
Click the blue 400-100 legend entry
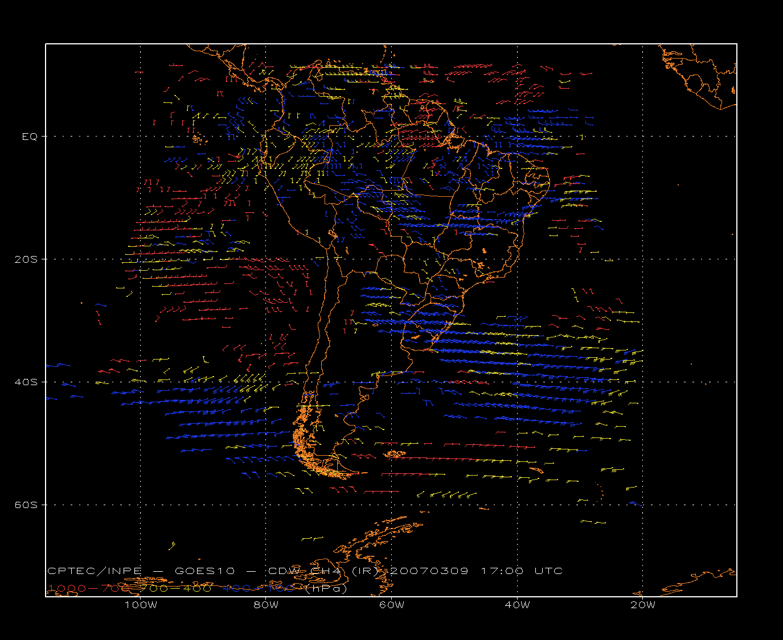[259, 588]
